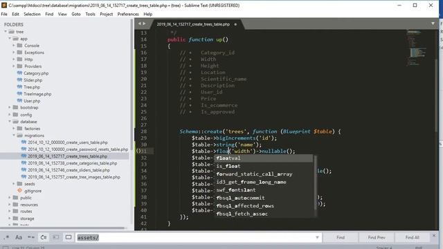Open the View menu
443x249 pixels.
(62, 14)
